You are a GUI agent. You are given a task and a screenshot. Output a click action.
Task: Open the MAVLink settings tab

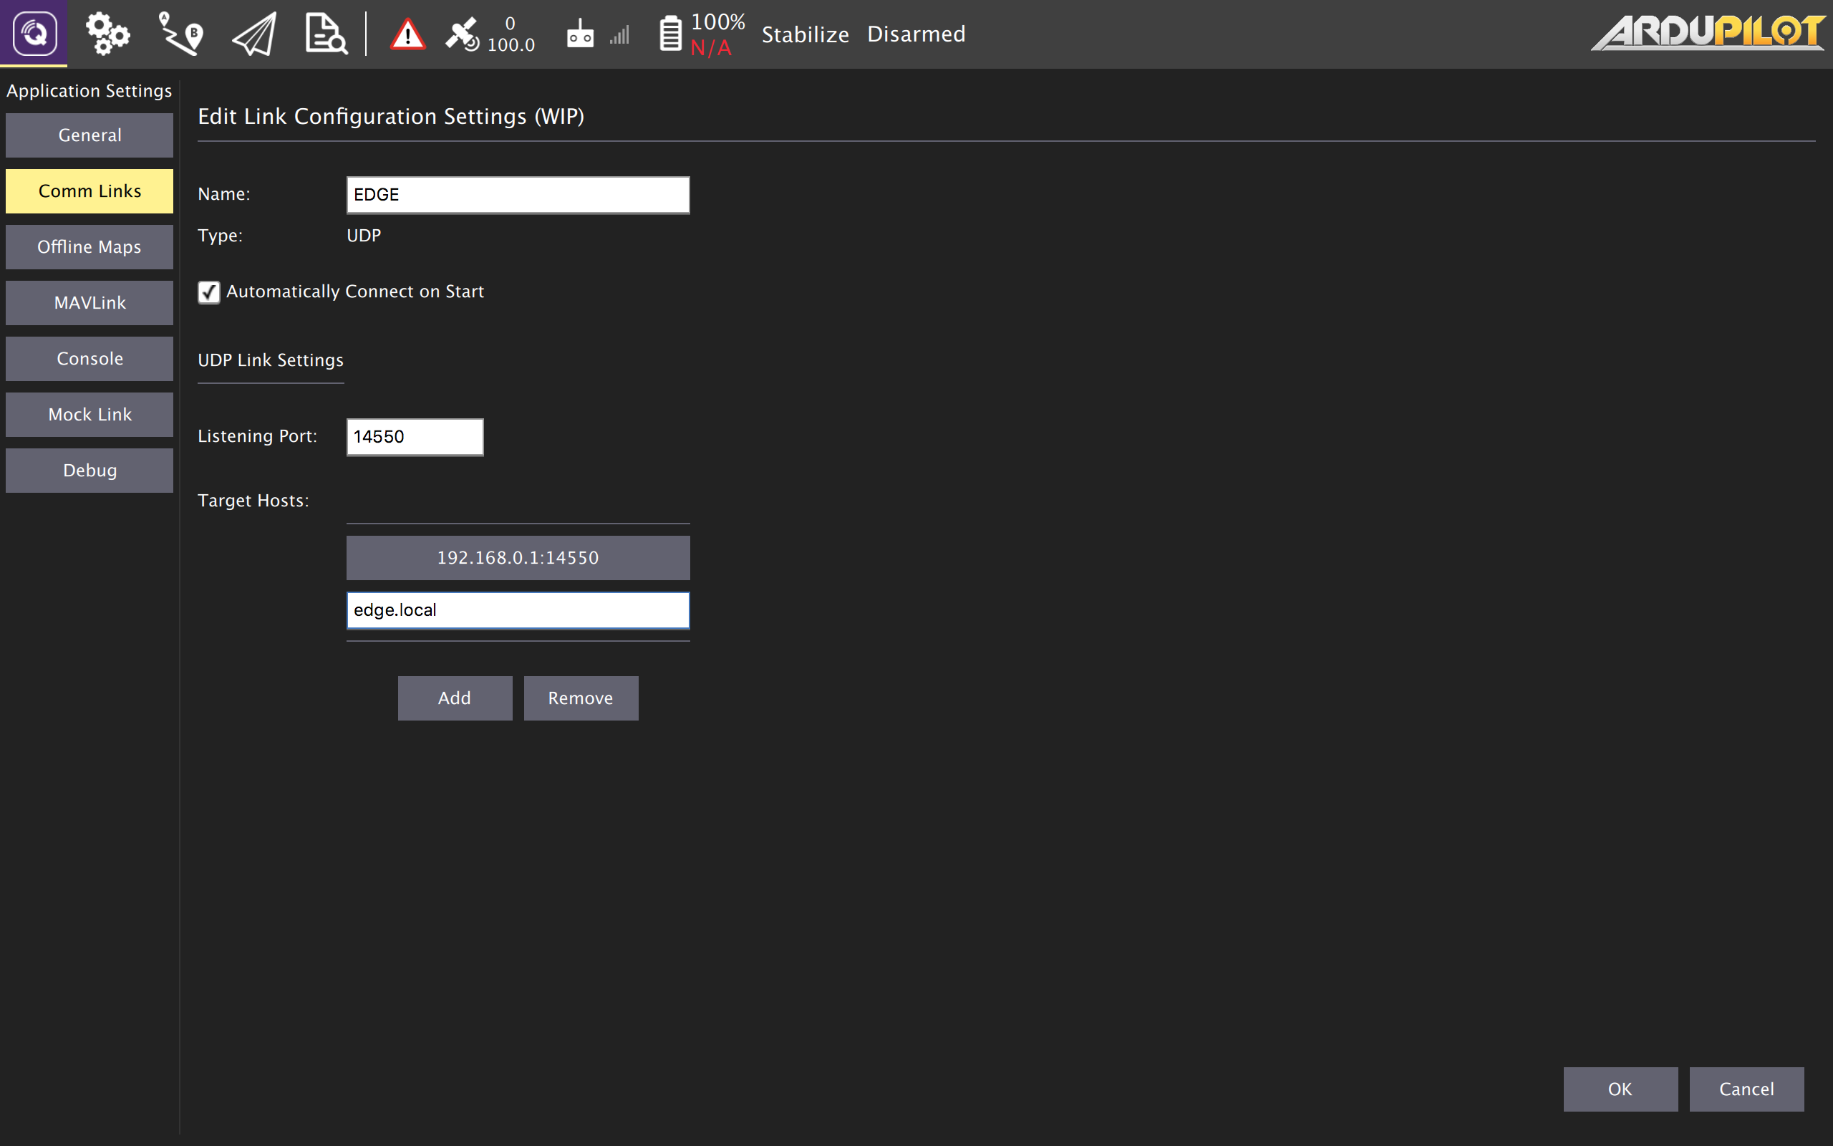90,303
